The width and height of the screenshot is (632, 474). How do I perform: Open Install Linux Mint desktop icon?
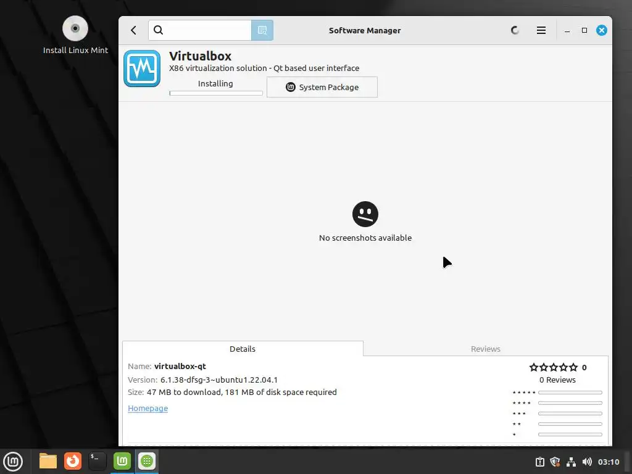[x=75, y=35]
